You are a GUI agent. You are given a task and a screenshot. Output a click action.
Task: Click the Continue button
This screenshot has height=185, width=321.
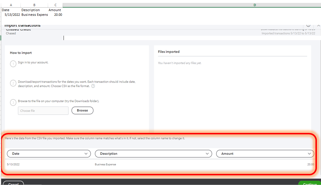[309, 183]
